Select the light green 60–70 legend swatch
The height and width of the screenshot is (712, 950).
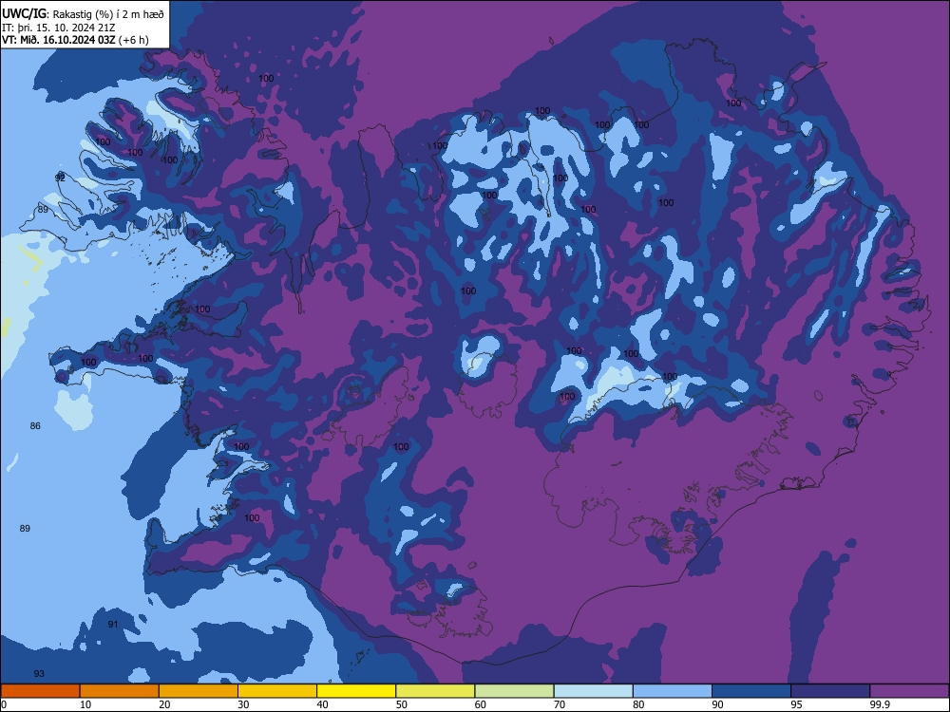(x=514, y=691)
